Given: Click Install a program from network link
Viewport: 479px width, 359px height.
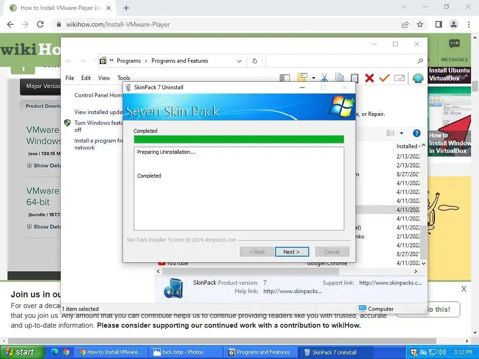Looking at the screenshot, I should click(x=98, y=144).
